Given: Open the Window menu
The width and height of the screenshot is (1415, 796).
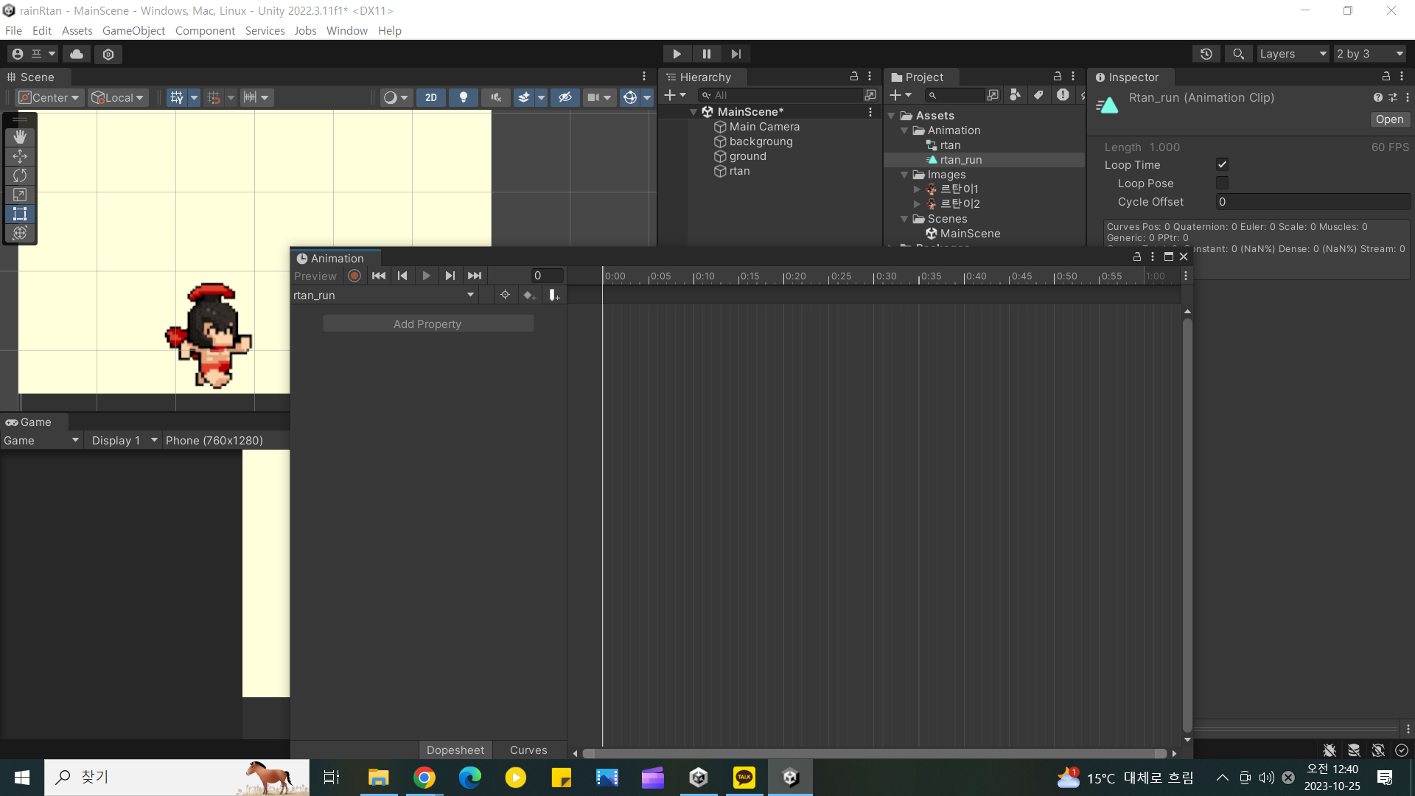Looking at the screenshot, I should point(347,30).
